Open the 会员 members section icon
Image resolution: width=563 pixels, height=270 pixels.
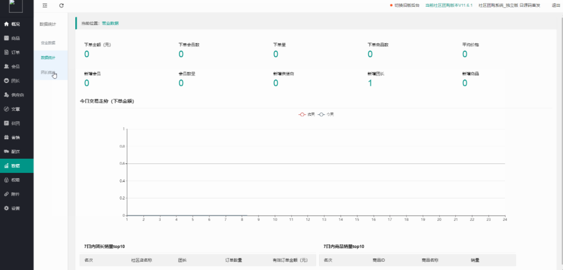tap(6, 66)
